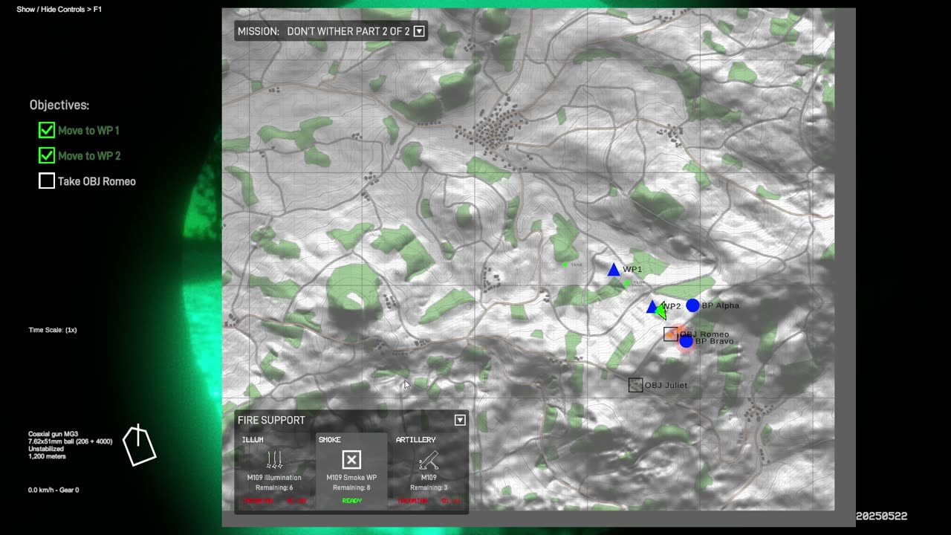Select the BP Alpha blue circle marker

point(692,305)
